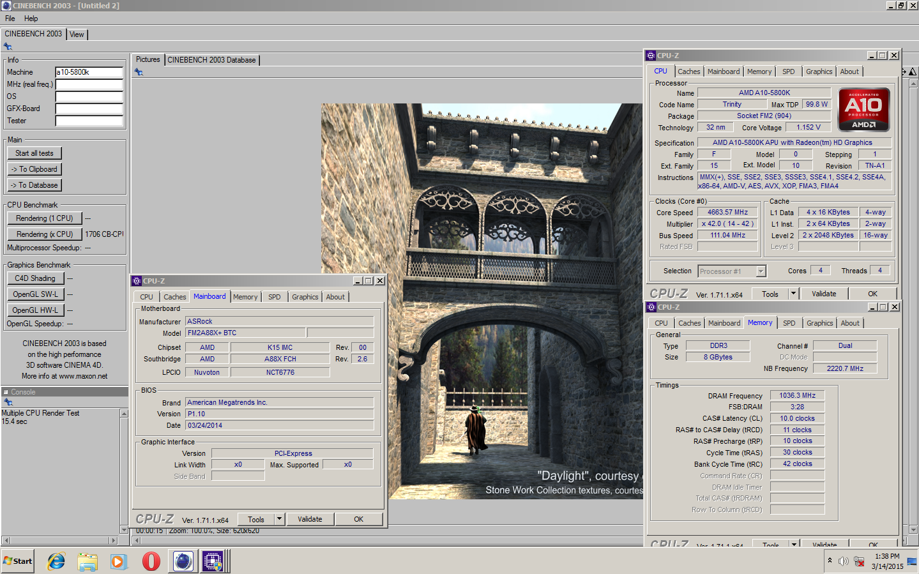Screen dimensions: 919x574
Task: Switch to the View tab in CINEBENCH
Action: tap(77, 34)
